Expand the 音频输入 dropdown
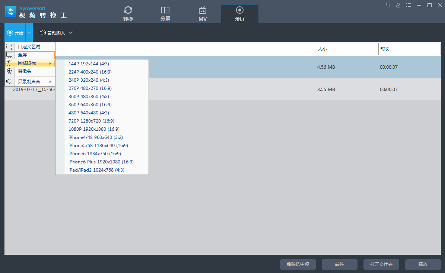The image size is (445, 273). 71,33
